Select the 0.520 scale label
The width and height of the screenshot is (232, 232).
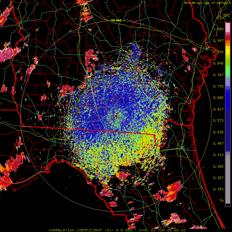(218, 132)
